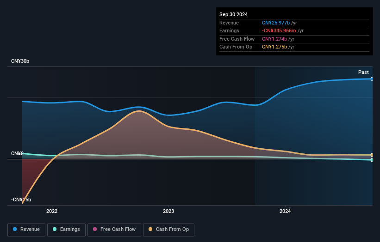Click the Sep 30 2024 tooltip date
This screenshot has height=242, width=380.
coord(233,14)
